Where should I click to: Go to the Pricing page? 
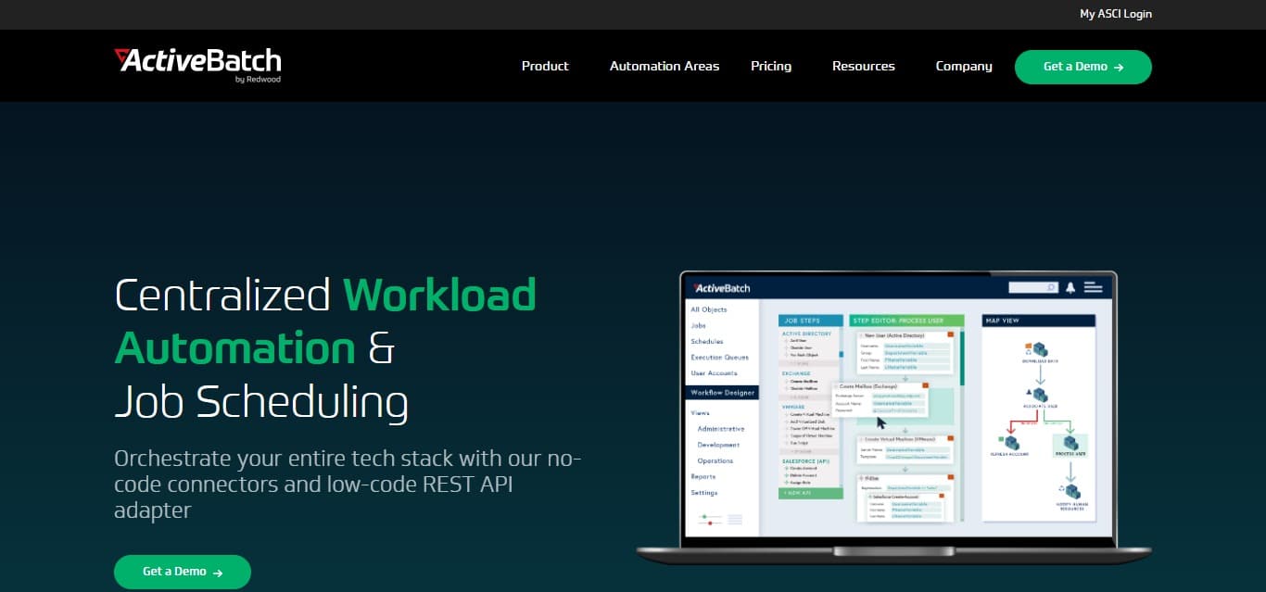771,66
